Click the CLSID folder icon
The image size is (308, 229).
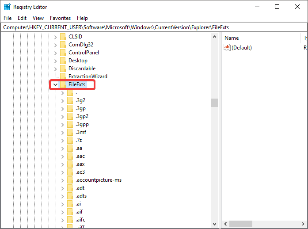[x=63, y=37]
